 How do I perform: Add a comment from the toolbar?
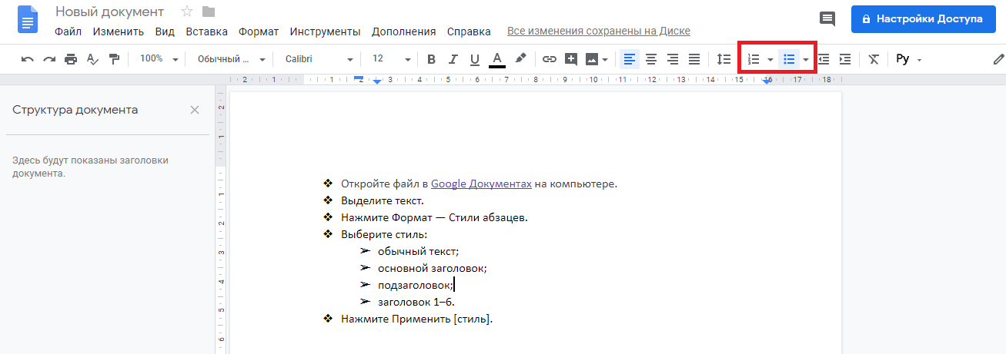click(571, 59)
